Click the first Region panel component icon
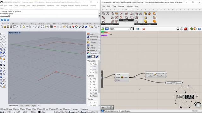 click(x=137, y=13)
